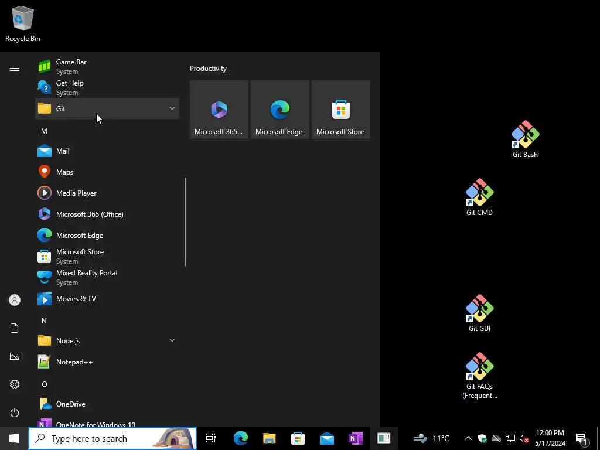Expand the Start menu hamburger navigation
600x450 pixels.
pyautogui.click(x=15, y=69)
